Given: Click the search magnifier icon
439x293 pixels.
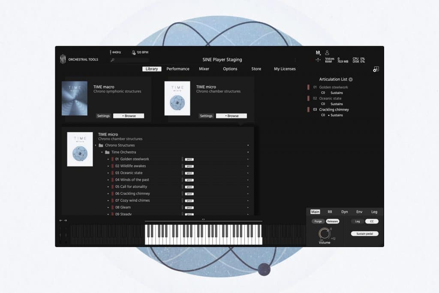Looking at the screenshot, I should (x=113, y=60).
